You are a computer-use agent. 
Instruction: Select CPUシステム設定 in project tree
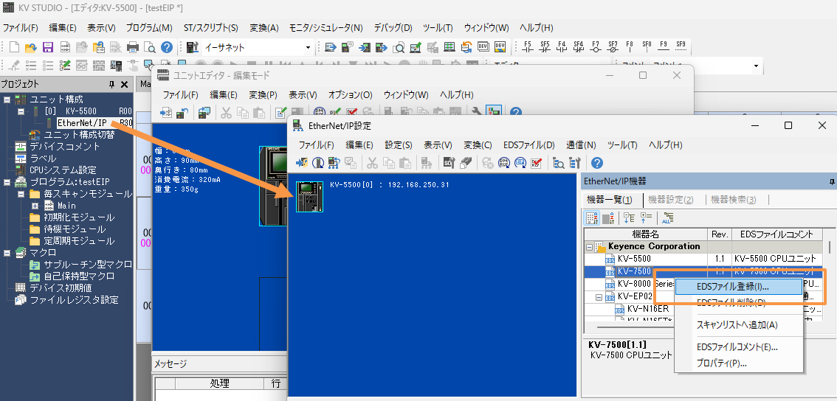tap(62, 170)
